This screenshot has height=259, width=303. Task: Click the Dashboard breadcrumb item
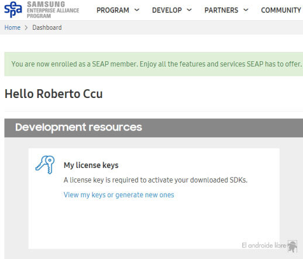[47, 27]
